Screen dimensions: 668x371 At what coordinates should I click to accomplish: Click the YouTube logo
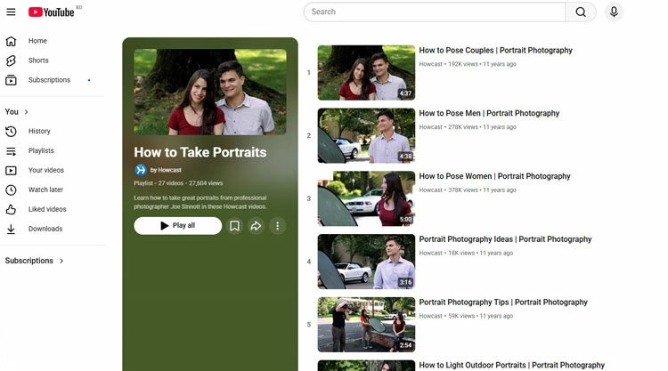point(51,12)
